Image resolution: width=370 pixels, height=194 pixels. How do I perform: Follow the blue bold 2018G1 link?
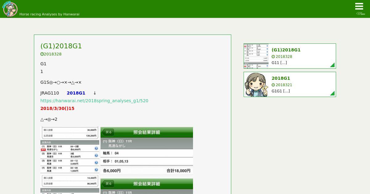(x=76, y=93)
